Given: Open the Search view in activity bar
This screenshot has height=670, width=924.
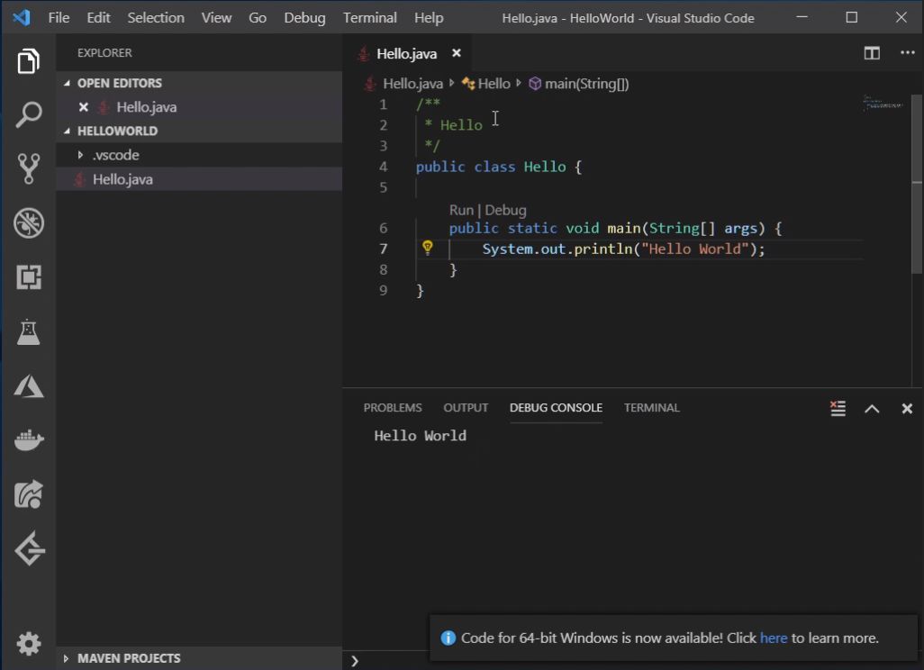Looking at the screenshot, I should (x=29, y=115).
